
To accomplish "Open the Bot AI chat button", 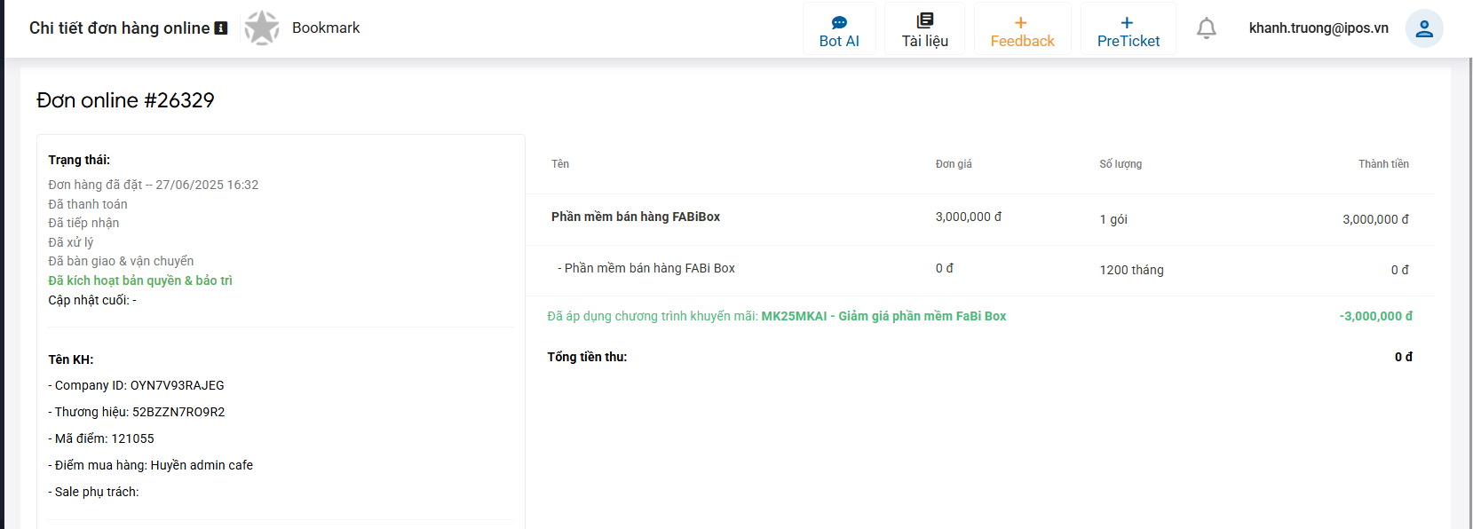I will (839, 29).
